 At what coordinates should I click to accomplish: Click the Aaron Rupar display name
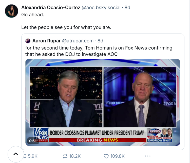click(x=46, y=41)
